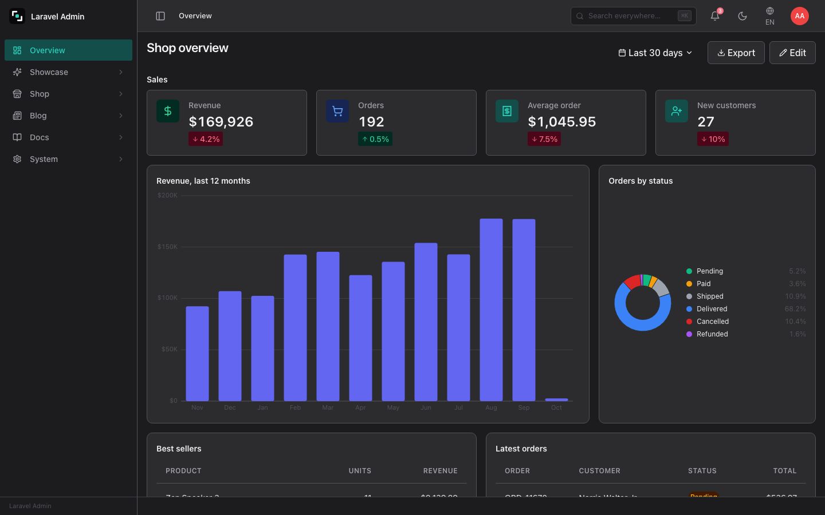Expand the Shop menu chevron
The height and width of the screenshot is (515, 825).
121,94
